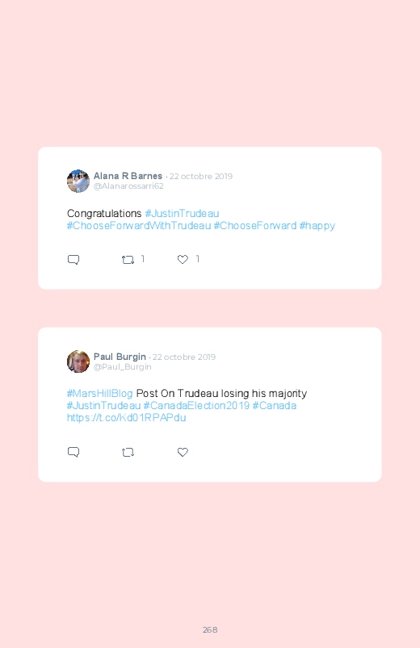The height and width of the screenshot is (648, 420).
Task: Click reply icon on Alana R Barnes tweet
Action: (73, 260)
